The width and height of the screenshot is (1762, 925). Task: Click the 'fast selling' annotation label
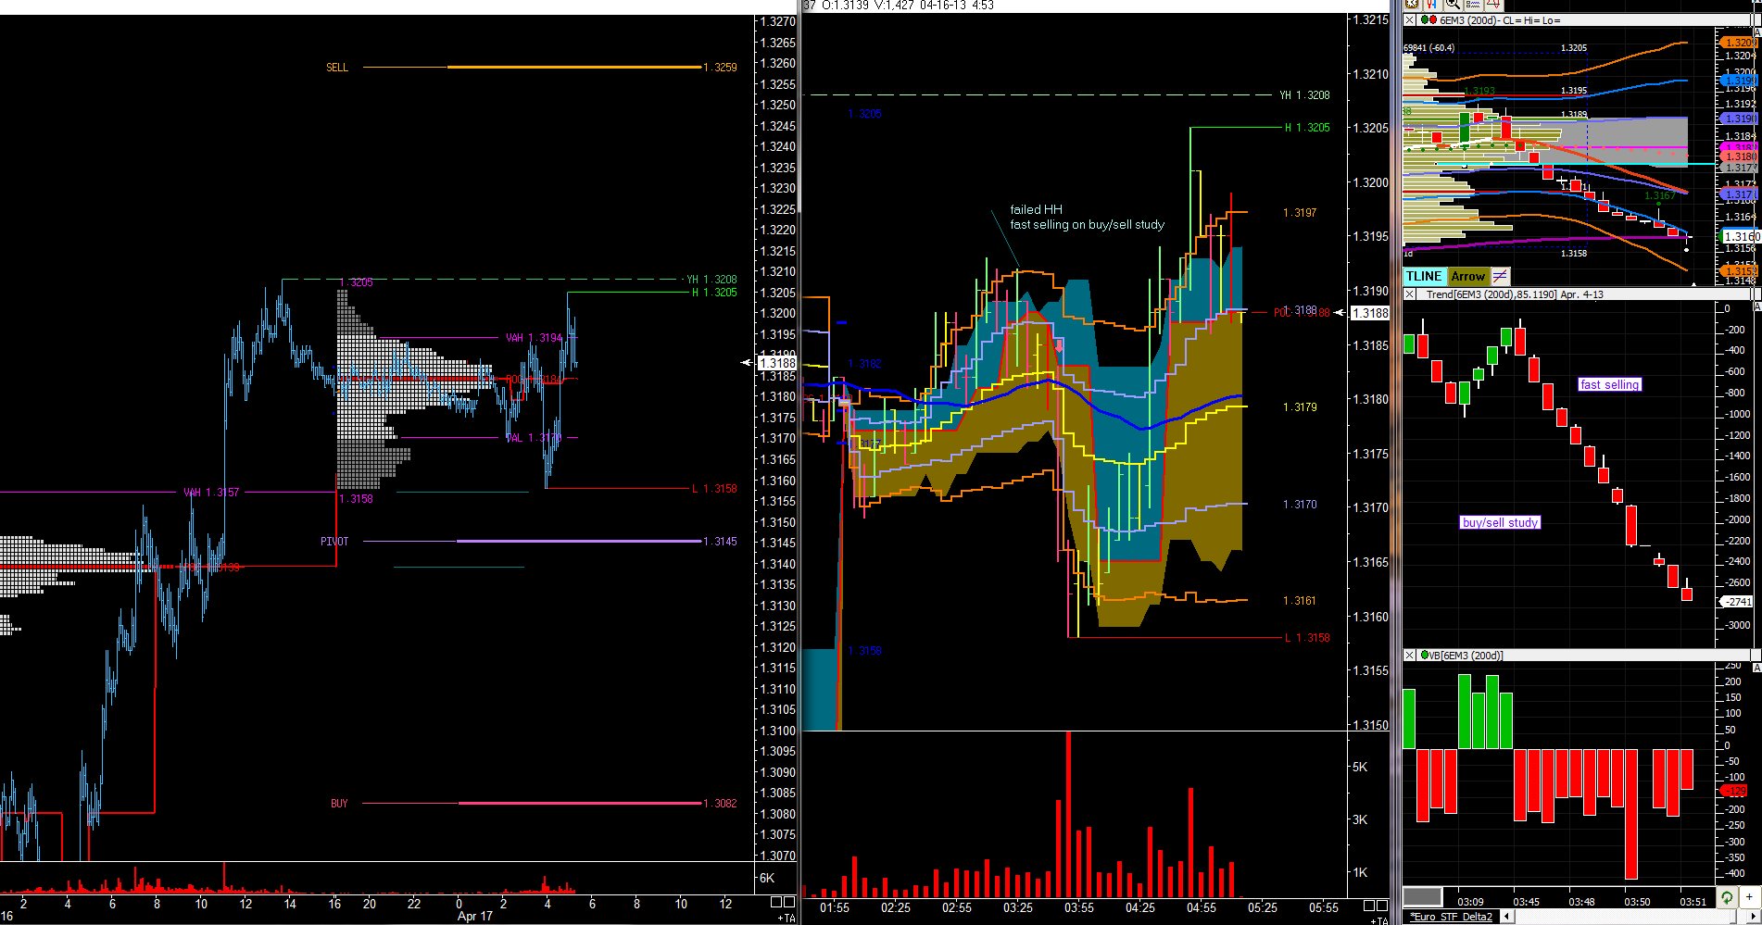[1610, 384]
